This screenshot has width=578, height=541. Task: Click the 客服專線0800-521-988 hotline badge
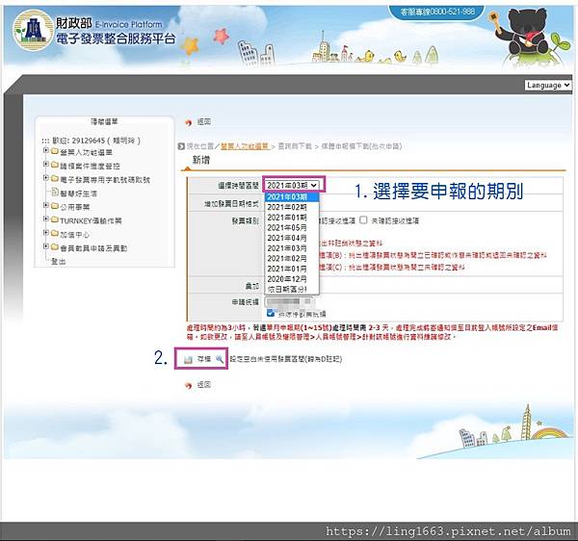coord(436,12)
